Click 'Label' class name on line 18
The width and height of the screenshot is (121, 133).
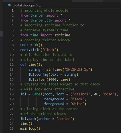click(37, 94)
